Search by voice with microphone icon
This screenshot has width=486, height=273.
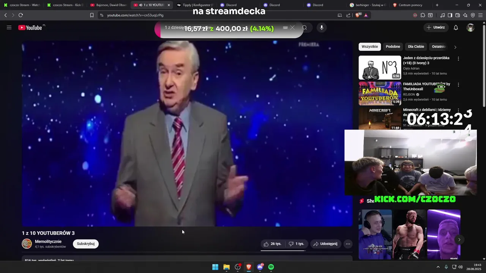click(322, 28)
